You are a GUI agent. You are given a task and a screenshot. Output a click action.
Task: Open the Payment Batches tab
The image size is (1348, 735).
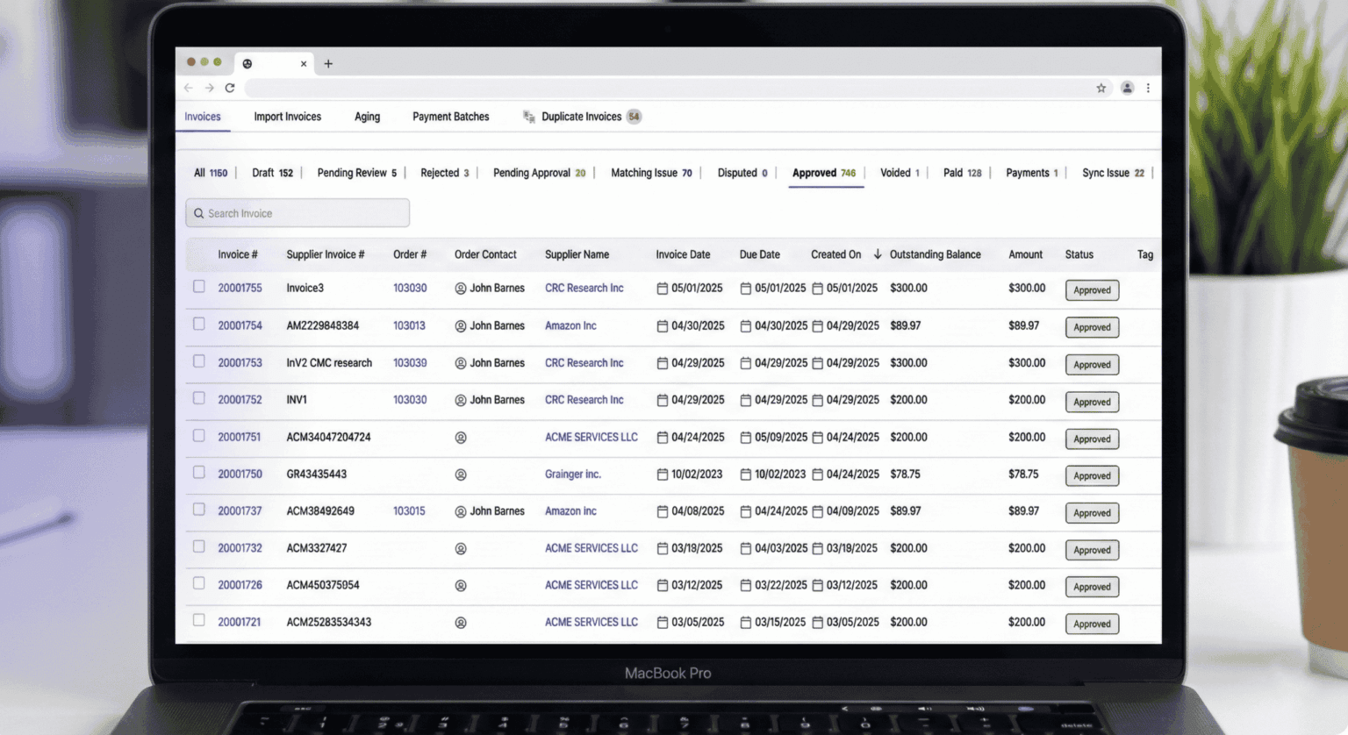[x=451, y=117]
